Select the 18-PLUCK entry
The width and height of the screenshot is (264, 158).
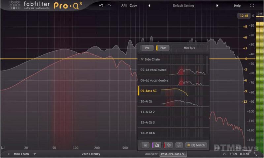click(174, 133)
